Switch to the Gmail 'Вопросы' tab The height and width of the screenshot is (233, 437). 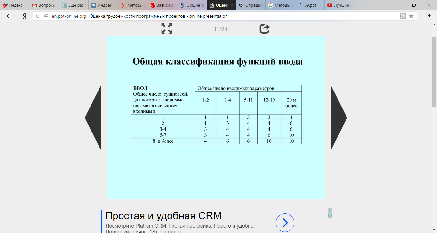click(44, 5)
